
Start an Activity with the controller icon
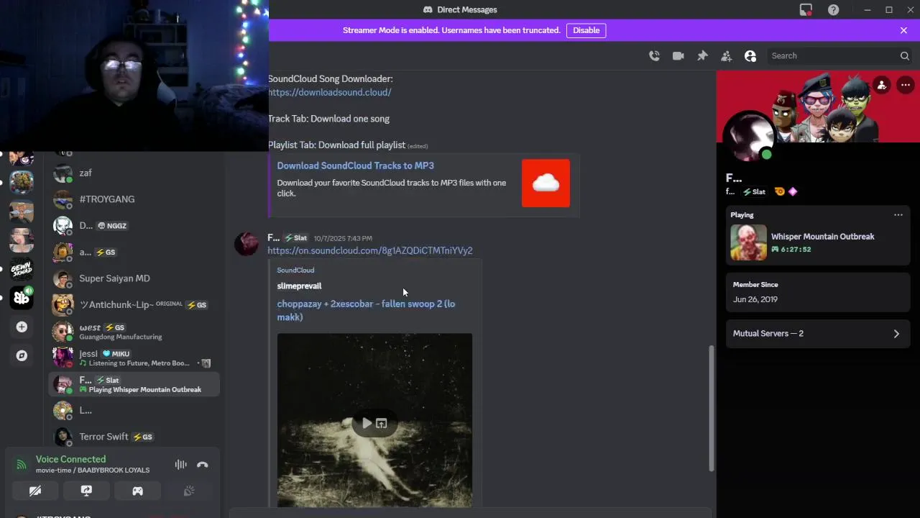(x=137, y=491)
